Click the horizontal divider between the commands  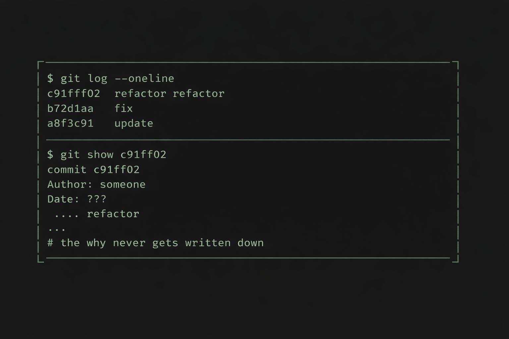point(248,140)
